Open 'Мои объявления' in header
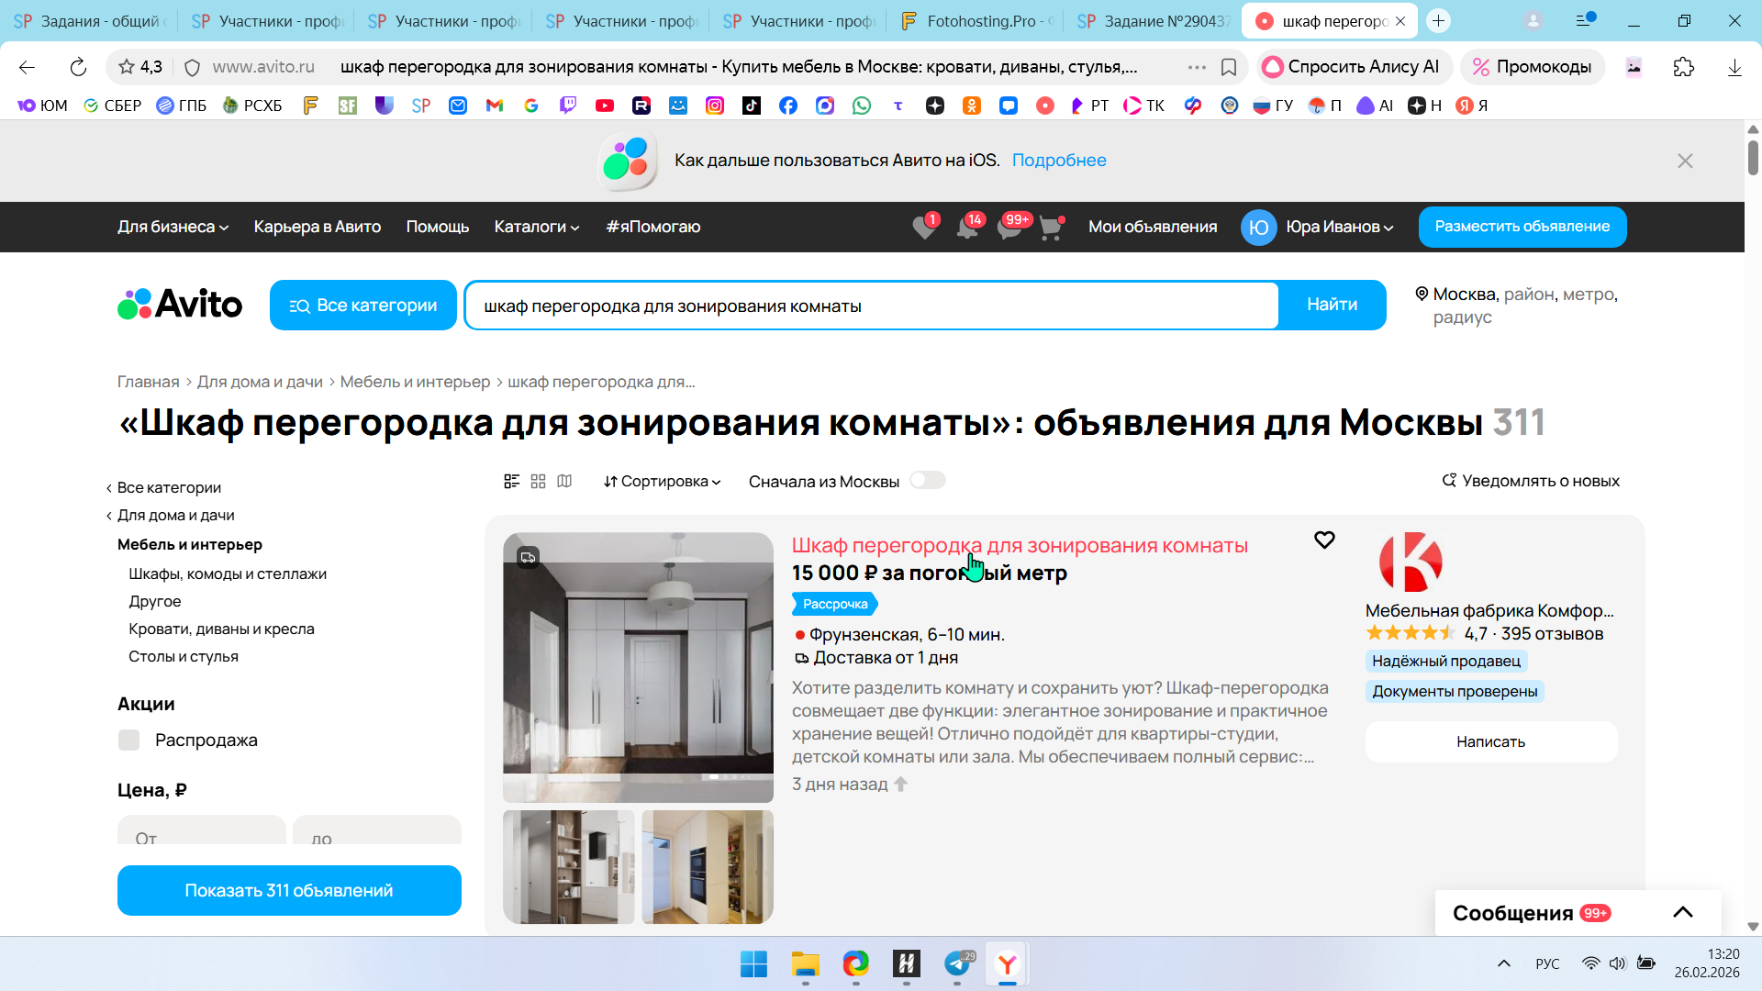The width and height of the screenshot is (1762, 991). pyautogui.click(x=1153, y=227)
